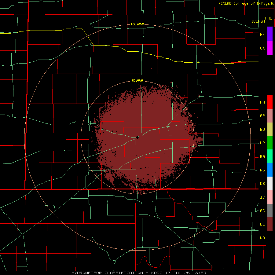
Task: Click the ND black legend swatch
Action: click(x=270, y=238)
